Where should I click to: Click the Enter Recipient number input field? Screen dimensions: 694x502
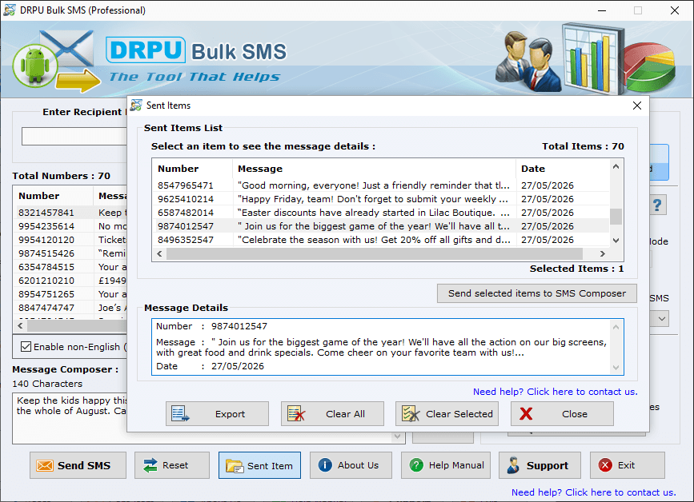pos(74,136)
